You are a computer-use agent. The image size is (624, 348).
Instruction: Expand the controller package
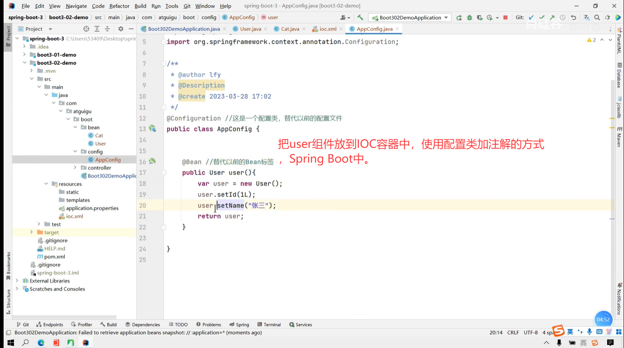75,167
